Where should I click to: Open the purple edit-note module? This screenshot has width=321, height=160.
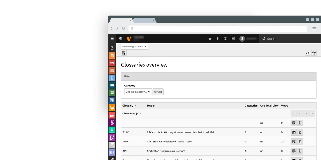[112, 138]
